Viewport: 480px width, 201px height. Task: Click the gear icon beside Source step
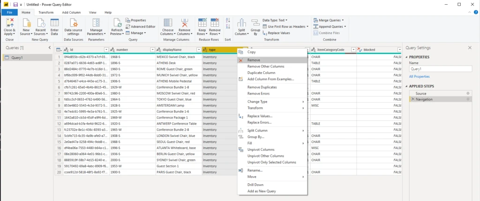click(467, 93)
